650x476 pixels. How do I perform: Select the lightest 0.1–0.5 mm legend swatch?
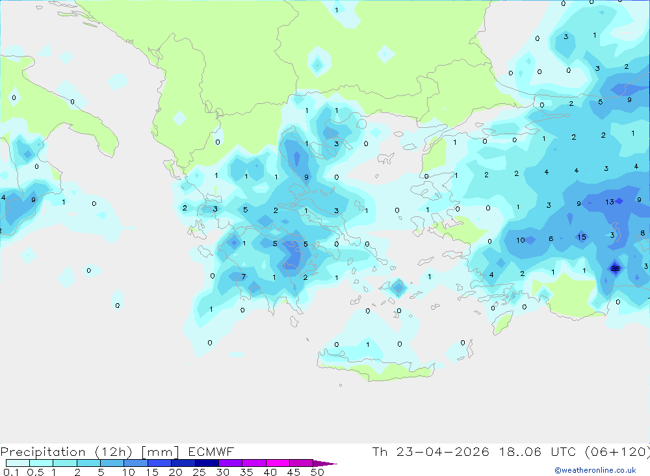click(x=18, y=463)
